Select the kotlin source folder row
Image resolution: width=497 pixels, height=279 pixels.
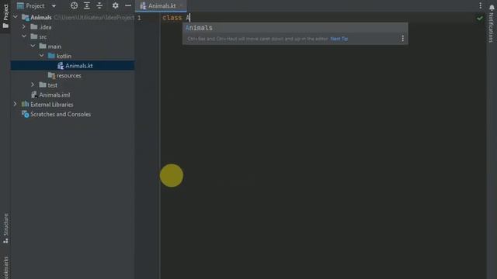tap(72, 56)
